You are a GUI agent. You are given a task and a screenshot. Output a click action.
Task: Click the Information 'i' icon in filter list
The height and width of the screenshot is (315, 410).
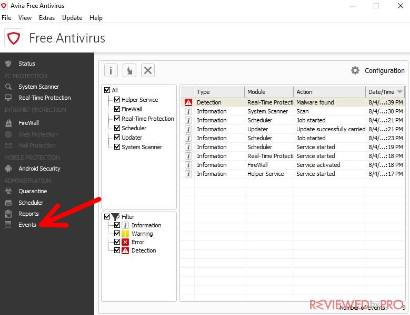click(x=125, y=225)
